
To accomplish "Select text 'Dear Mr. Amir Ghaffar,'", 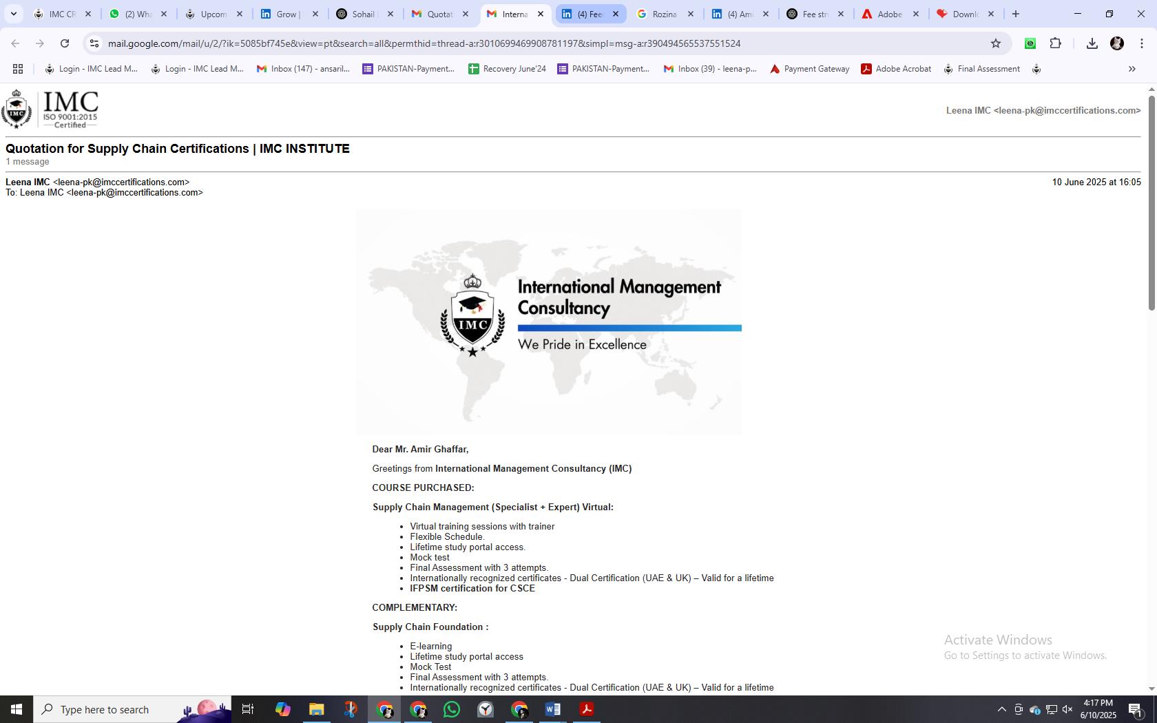I will point(420,449).
